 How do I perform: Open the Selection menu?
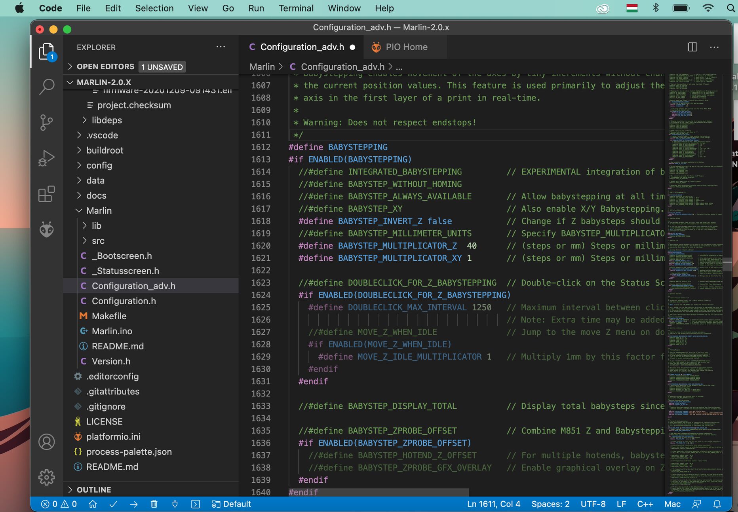pyautogui.click(x=154, y=8)
